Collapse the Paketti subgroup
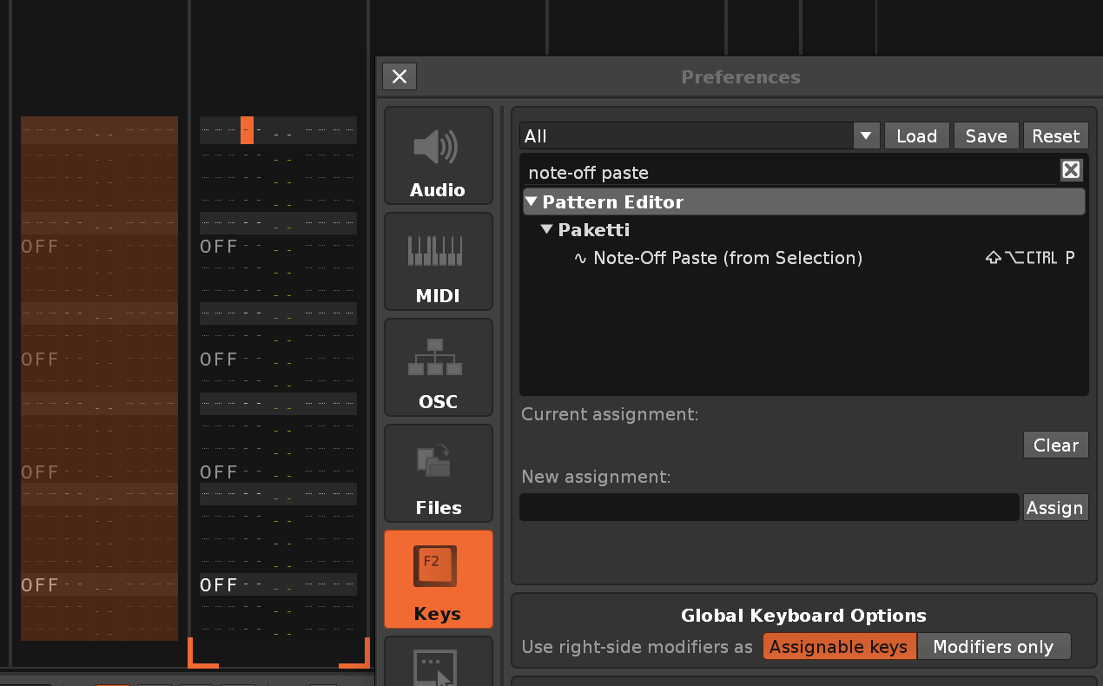This screenshot has height=686, width=1103. pyautogui.click(x=547, y=230)
